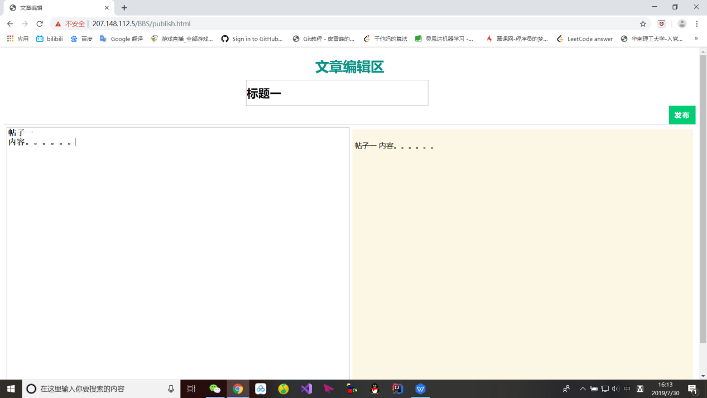
Task: Open the 华南理工大学 bookmark
Action: [x=652, y=39]
